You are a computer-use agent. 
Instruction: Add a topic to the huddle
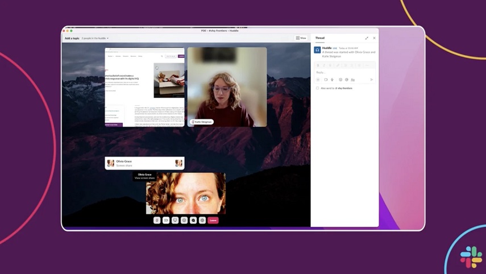click(72, 39)
